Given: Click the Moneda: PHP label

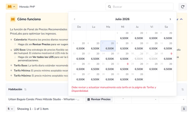Looking at the screenshot, I should click(27, 7).
